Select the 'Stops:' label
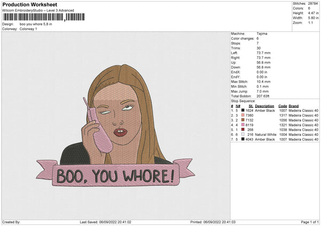321x226 pixels. pyautogui.click(x=236, y=43)
